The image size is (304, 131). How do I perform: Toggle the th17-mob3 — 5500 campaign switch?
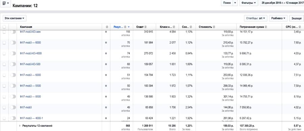click(x=13, y=86)
